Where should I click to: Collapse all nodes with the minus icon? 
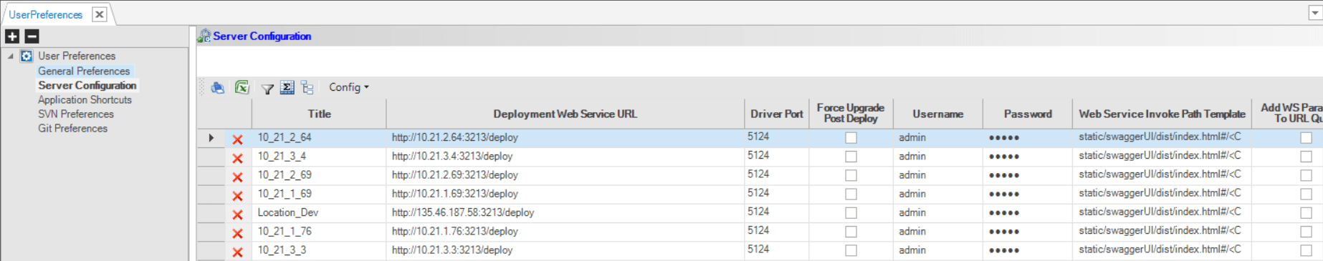(32, 36)
